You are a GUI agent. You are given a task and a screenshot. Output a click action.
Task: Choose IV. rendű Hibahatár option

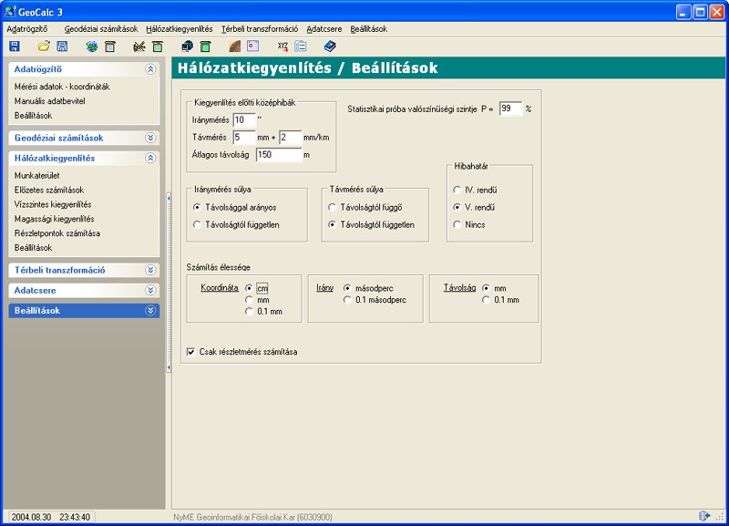[x=475, y=190]
